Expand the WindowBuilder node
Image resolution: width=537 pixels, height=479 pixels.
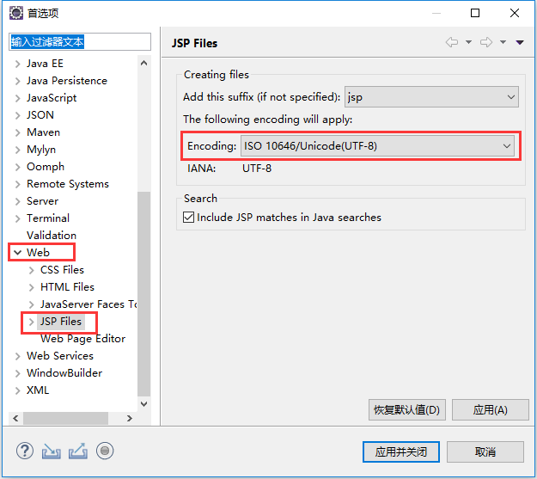pos(18,373)
